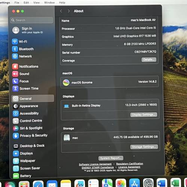Image resolution: width=187 pixels, height=187 pixels.
Task: Open Storage Settings button
Action: [x=144, y=147]
